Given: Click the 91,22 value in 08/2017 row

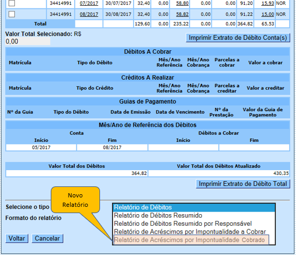Looking at the screenshot, I should 246,14.
